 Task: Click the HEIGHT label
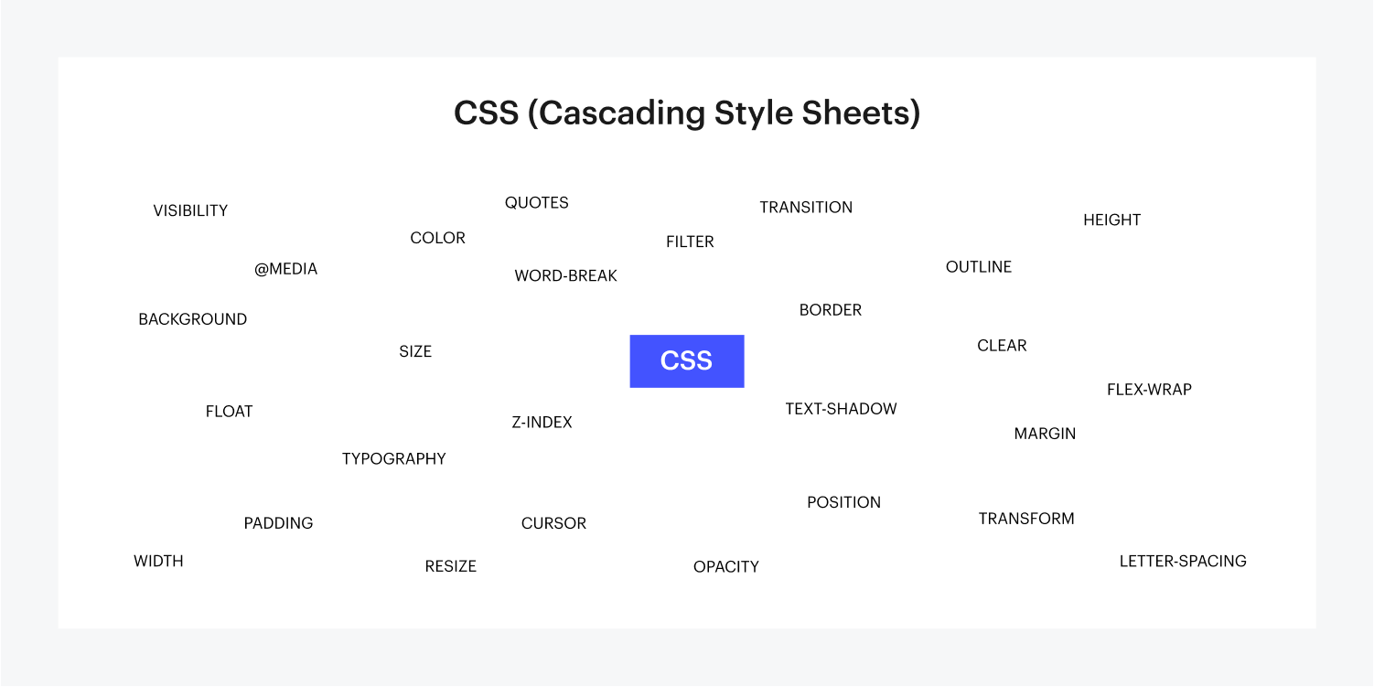(x=1111, y=220)
